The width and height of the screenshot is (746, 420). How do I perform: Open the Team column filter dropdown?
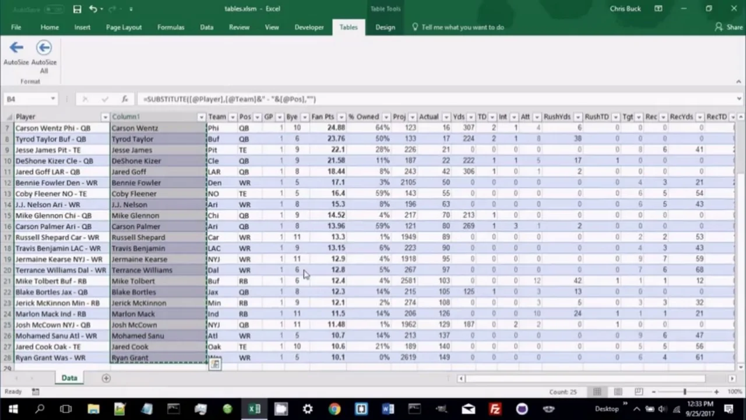point(232,117)
